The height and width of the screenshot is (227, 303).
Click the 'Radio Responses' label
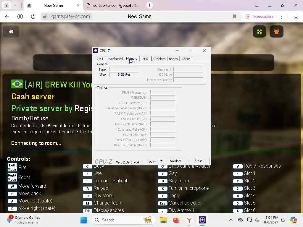click(262, 166)
